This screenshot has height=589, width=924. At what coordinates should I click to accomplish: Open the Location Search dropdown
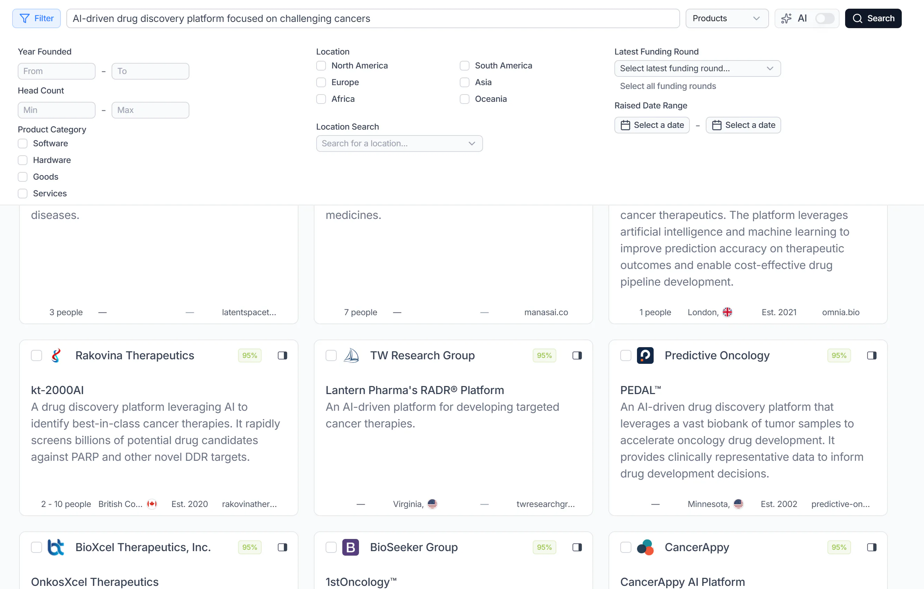[399, 144]
